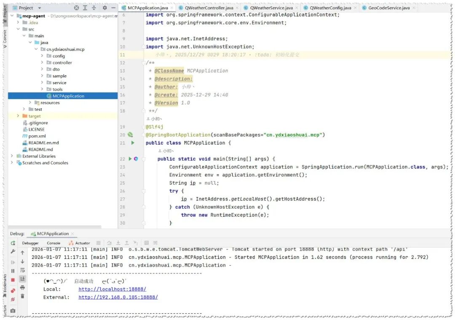Click project tree horizontal scrollbar
The image size is (455, 320).
(54, 227)
